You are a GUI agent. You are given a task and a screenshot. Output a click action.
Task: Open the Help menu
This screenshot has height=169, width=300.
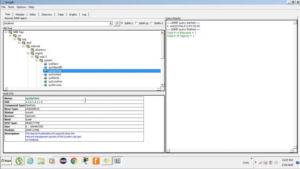tap(31, 7)
